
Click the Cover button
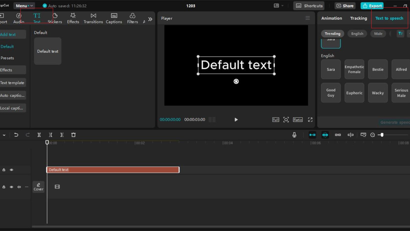(x=38, y=187)
